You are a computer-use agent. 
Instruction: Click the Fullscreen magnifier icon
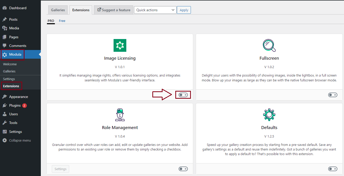click(x=269, y=45)
